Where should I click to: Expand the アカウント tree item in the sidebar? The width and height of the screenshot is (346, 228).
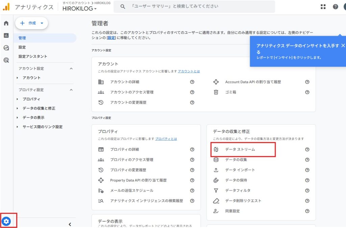click(x=18, y=78)
